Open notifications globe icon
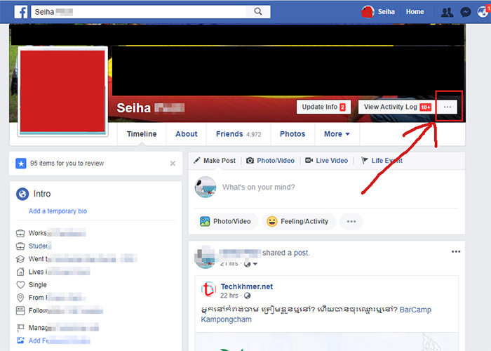The image size is (491, 351). point(483,12)
